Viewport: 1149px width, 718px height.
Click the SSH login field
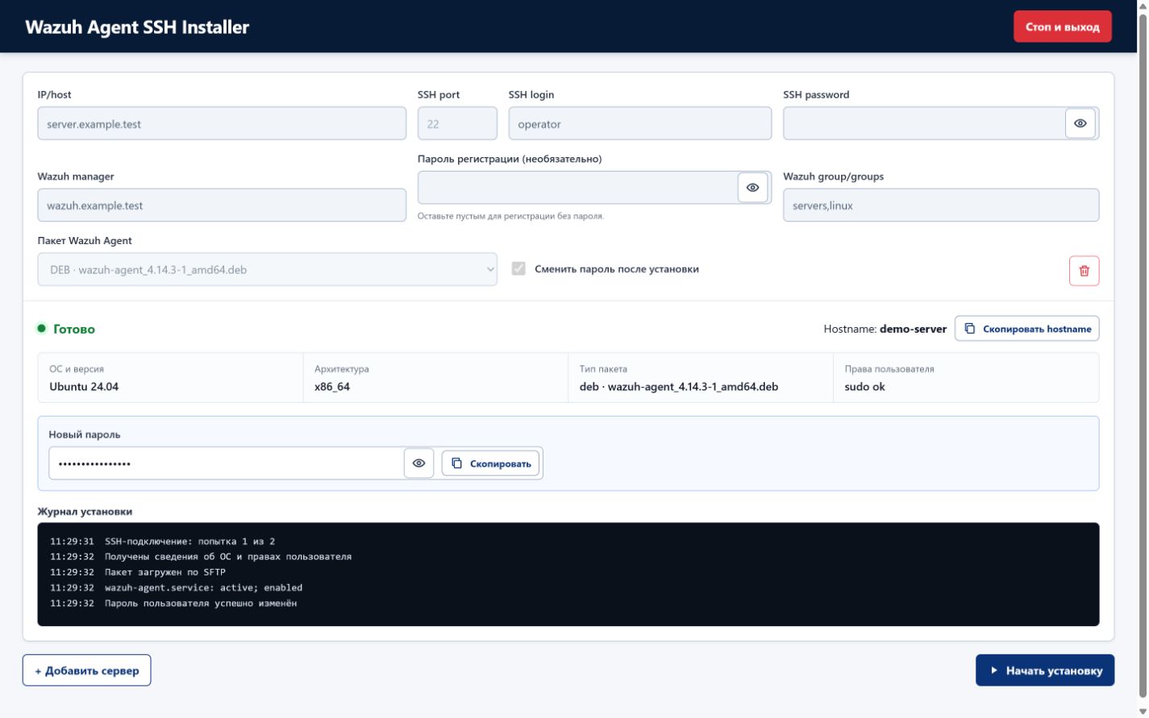point(639,124)
